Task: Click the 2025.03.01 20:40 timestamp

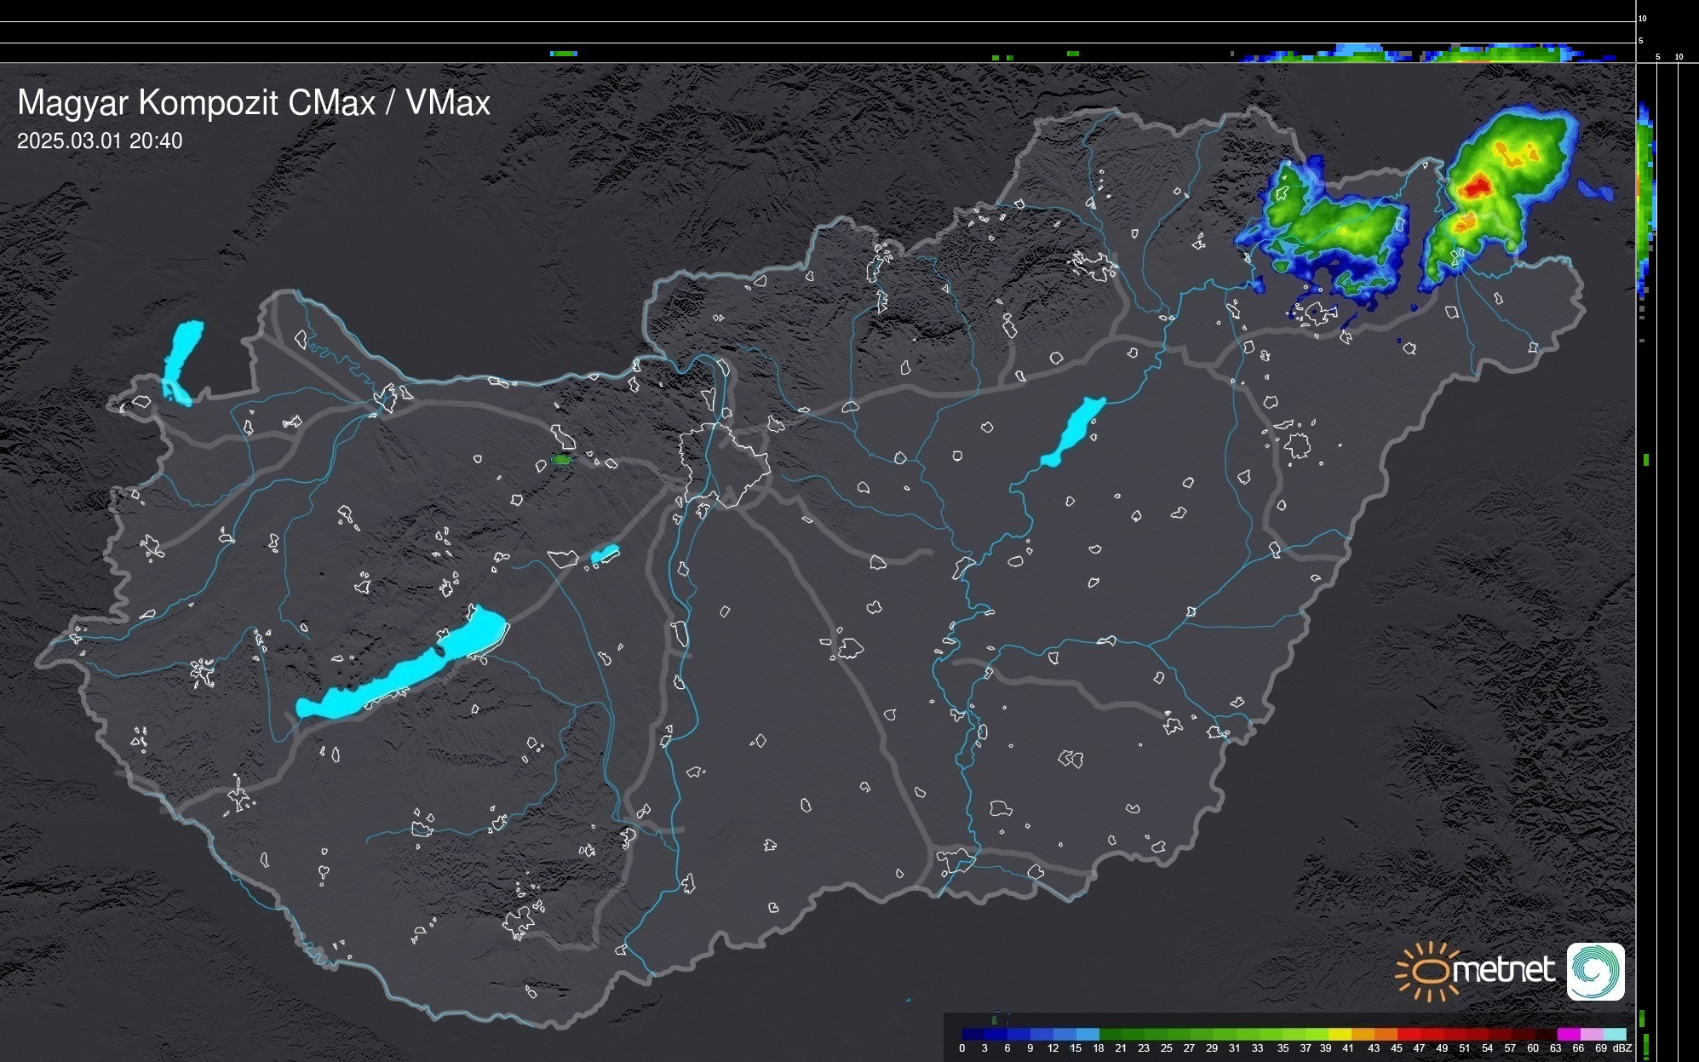Action: click(x=100, y=141)
